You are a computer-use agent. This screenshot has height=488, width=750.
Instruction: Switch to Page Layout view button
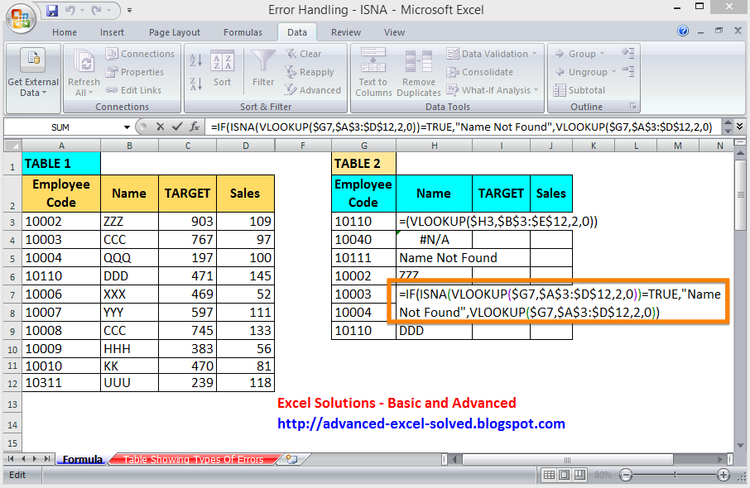(x=565, y=475)
